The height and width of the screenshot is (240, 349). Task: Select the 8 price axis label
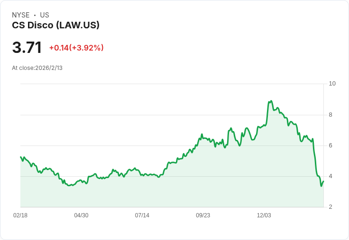(x=331, y=115)
